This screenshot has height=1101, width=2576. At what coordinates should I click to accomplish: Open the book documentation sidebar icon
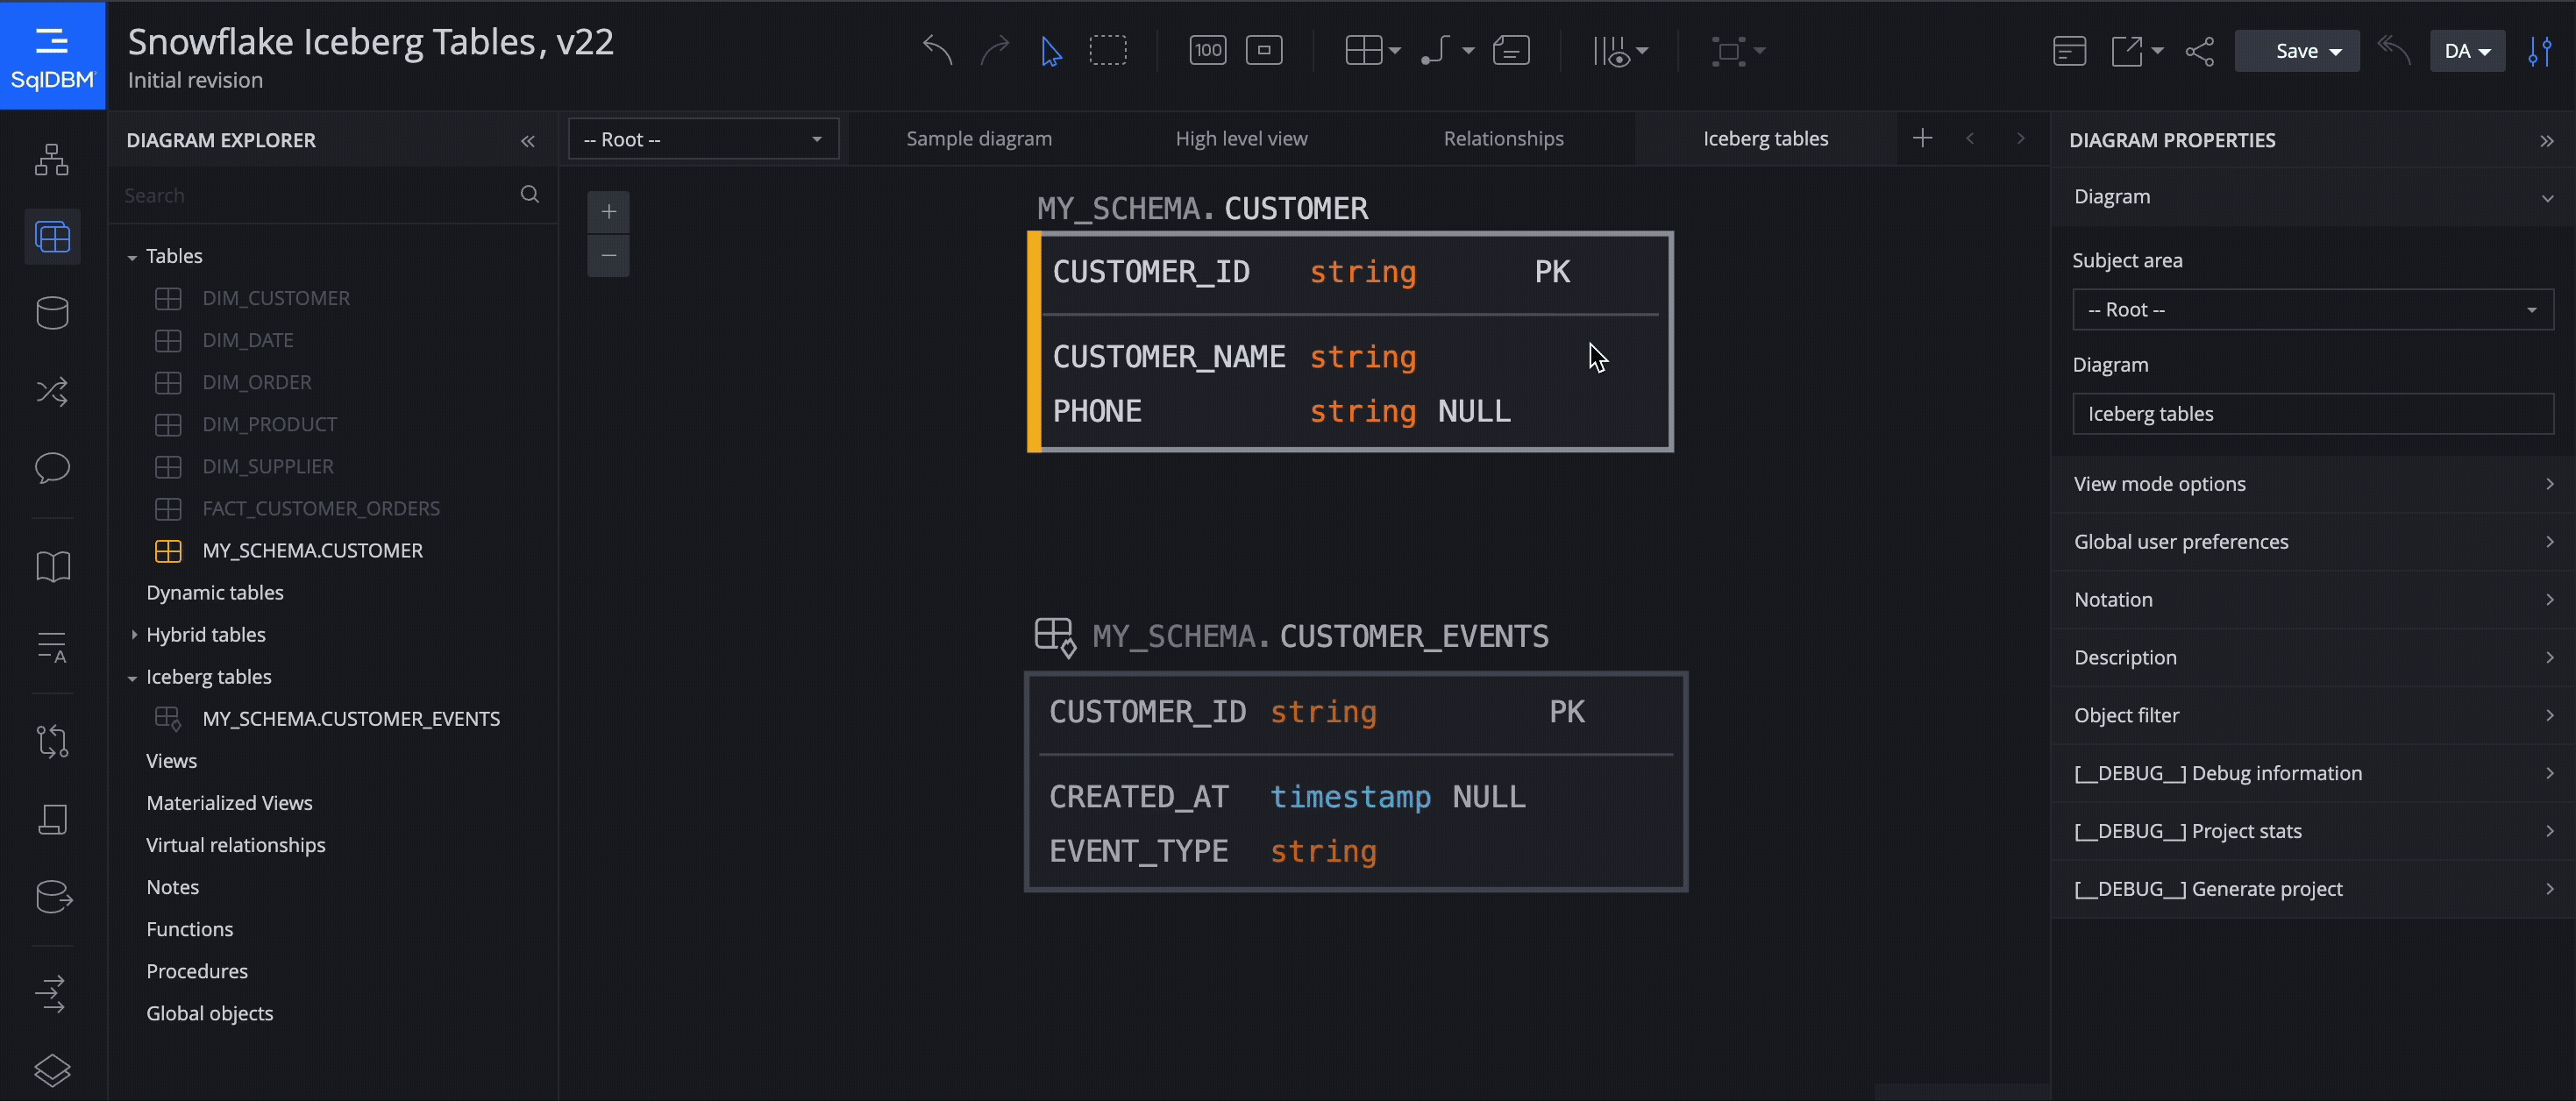click(52, 567)
